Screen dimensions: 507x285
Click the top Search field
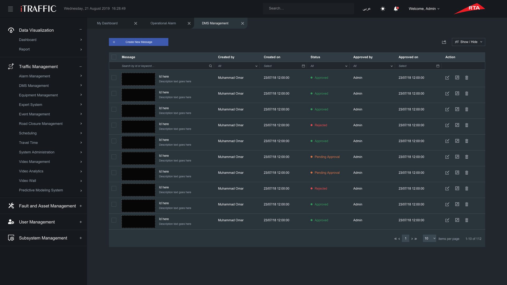pyautogui.click(x=308, y=8)
